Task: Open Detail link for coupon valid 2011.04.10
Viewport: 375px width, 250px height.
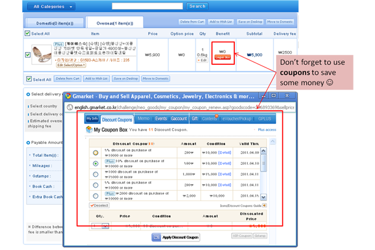Action: (x=224, y=163)
